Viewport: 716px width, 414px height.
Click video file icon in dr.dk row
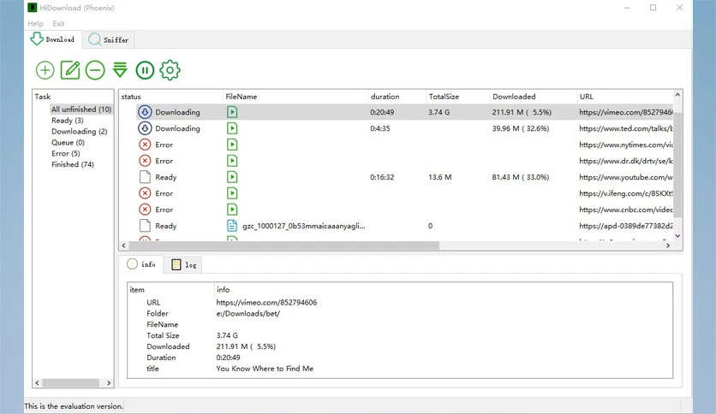click(x=232, y=161)
